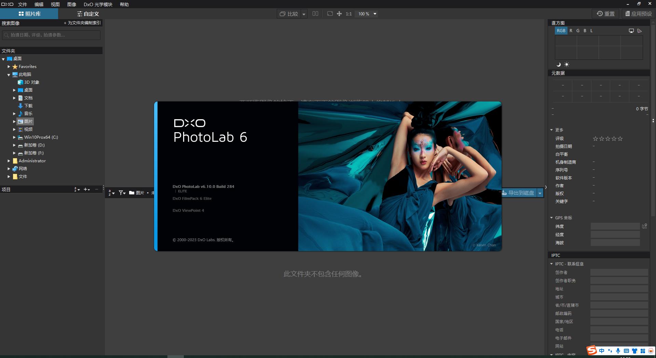This screenshot has width=656, height=358.
Task: Open the 文件 menu
Action: point(23,4)
